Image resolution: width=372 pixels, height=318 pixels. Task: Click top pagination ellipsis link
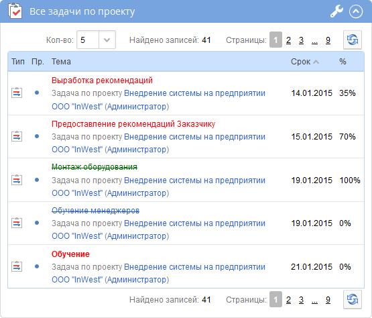pyautogui.click(x=314, y=40)
